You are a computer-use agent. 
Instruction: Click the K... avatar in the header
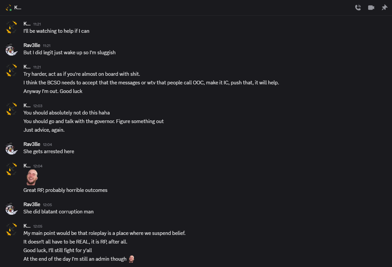(x=9, y=8)
